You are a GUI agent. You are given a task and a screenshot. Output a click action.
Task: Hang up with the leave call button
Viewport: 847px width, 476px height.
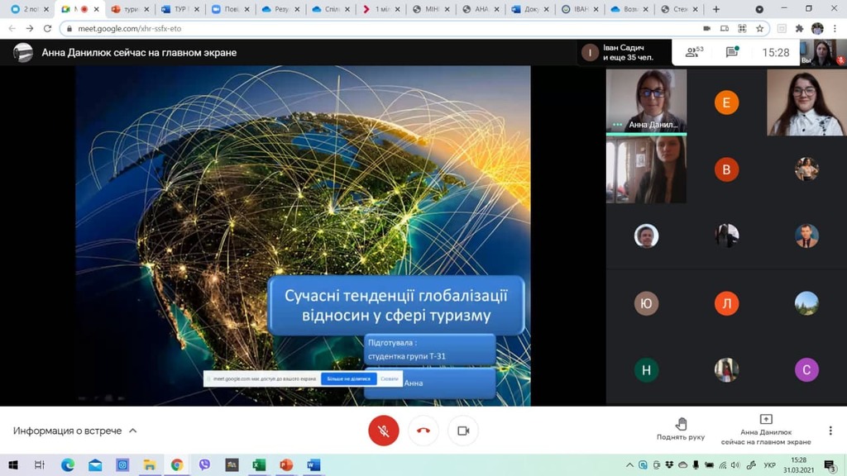click(x=423, y=431)
